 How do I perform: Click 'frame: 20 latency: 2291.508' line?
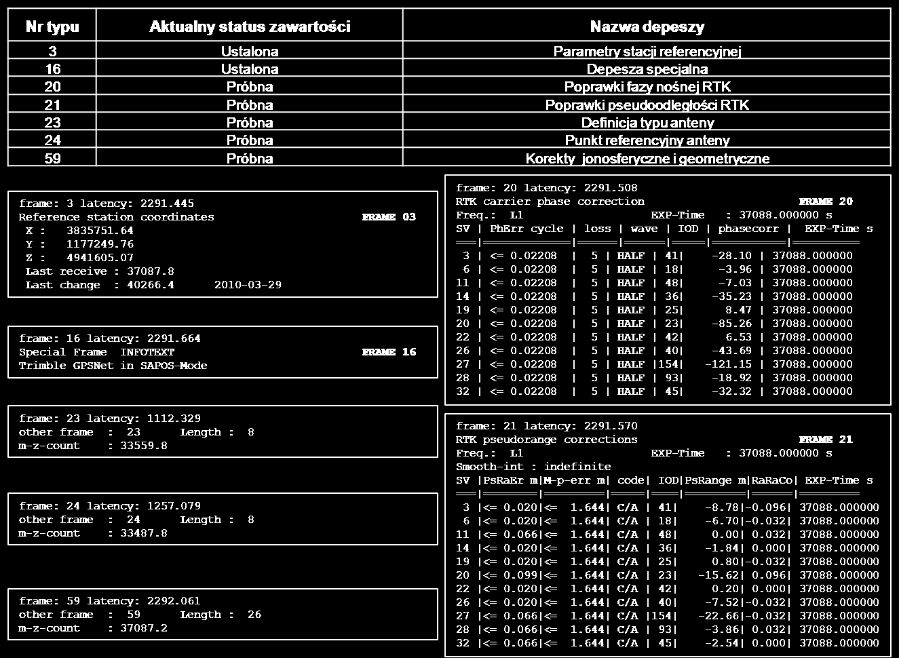547,188
